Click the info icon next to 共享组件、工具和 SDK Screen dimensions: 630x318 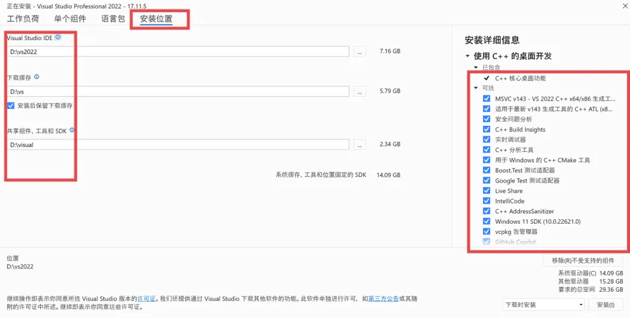[72, 130]
